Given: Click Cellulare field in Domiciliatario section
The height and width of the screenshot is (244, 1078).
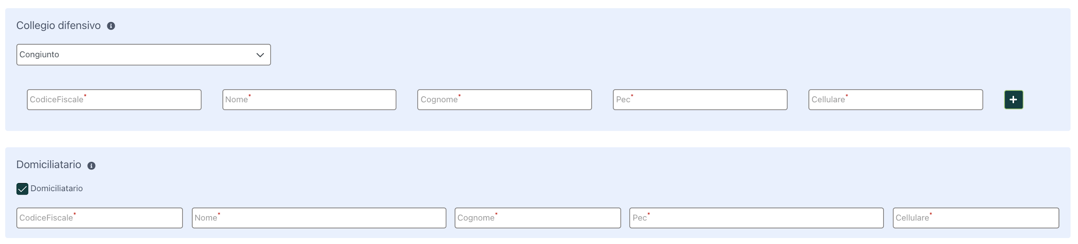Looking at the screenshot, I should coord(976,218).
